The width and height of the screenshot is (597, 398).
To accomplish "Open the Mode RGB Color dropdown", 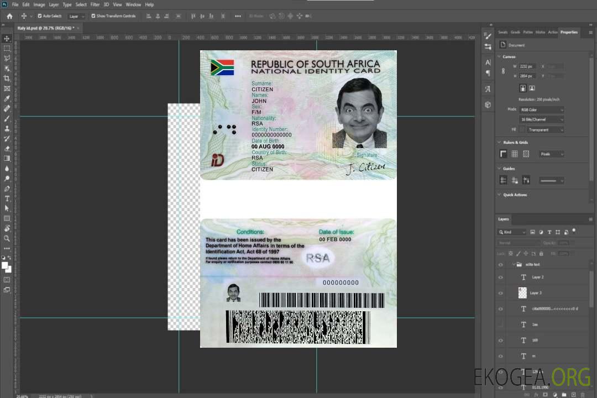I will click(541, 109).
